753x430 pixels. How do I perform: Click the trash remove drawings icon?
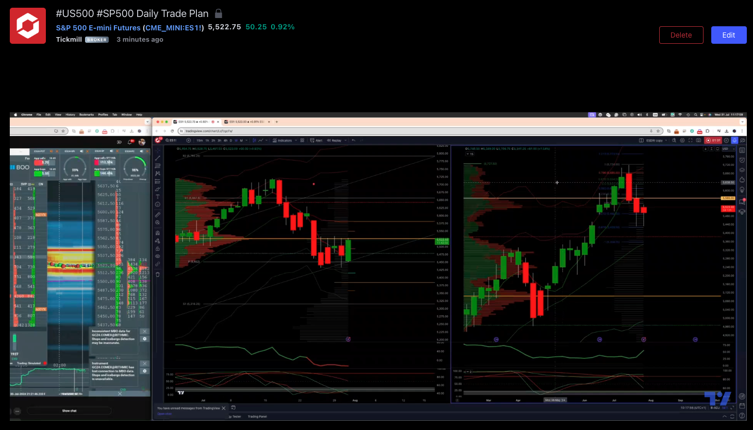click(x=158, y=274)
